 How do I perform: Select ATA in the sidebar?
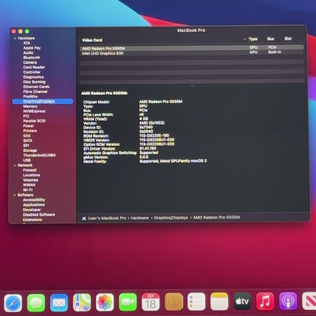pos(27,43)
